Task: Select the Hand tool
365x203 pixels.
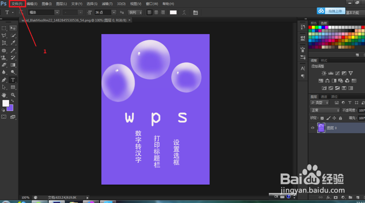Action: coord(4,95)
